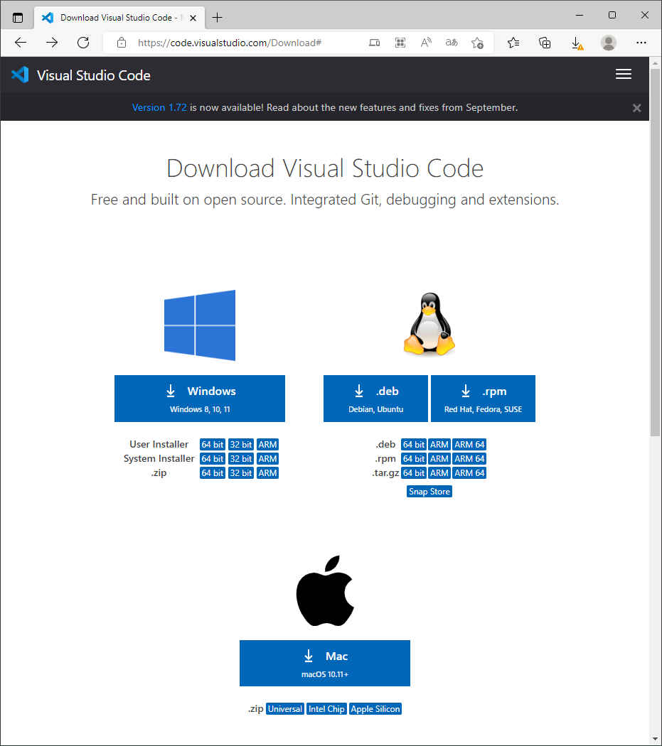Download the .deb package for Debian, Ubuntu
Image resolution: width=662 pixels, height=746 pixels.
tap(375, 399)
